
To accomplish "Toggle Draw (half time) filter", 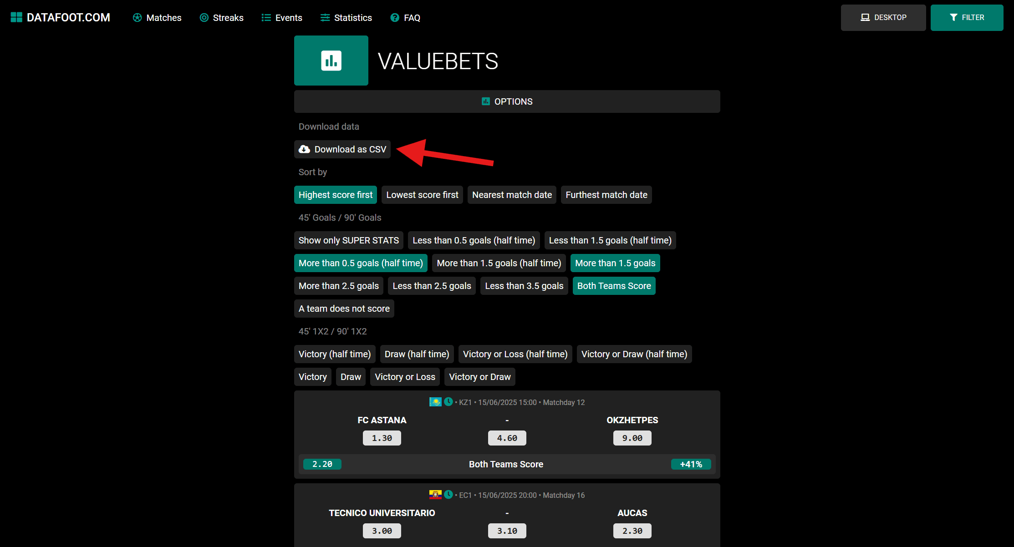I will coord(417,354).
